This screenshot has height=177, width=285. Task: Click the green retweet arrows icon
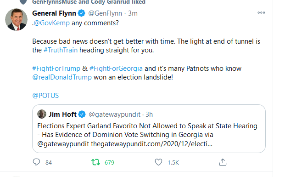pyautogui.click(x=95, y=162)
